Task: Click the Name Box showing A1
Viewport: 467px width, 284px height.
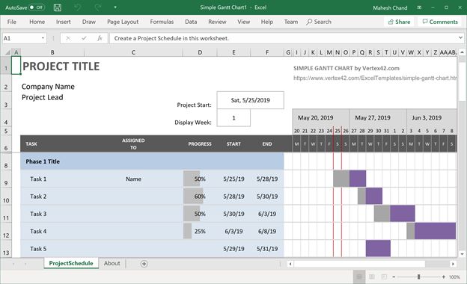Action: 21,38
